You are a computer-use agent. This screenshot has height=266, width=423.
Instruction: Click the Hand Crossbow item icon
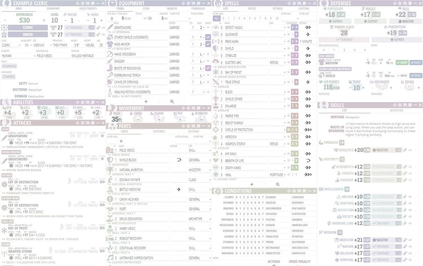(110, 54)
